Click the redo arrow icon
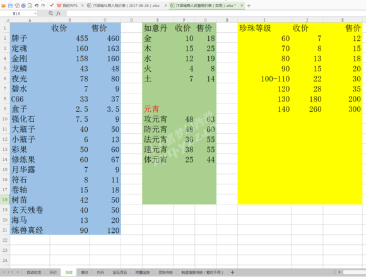This screenshot has height=277, width=366. pos(43,6)
